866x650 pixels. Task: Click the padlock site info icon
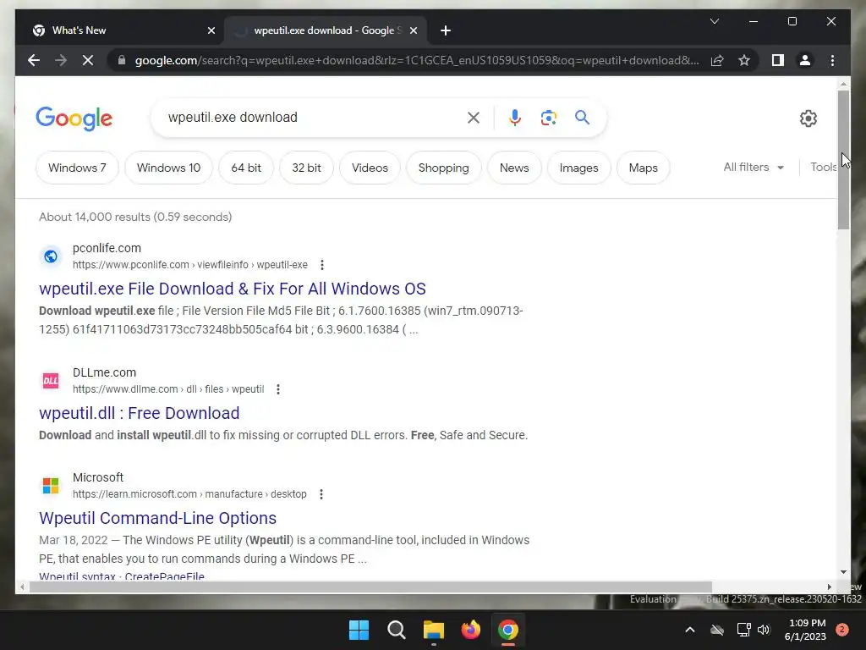click(x=122, y=60)
